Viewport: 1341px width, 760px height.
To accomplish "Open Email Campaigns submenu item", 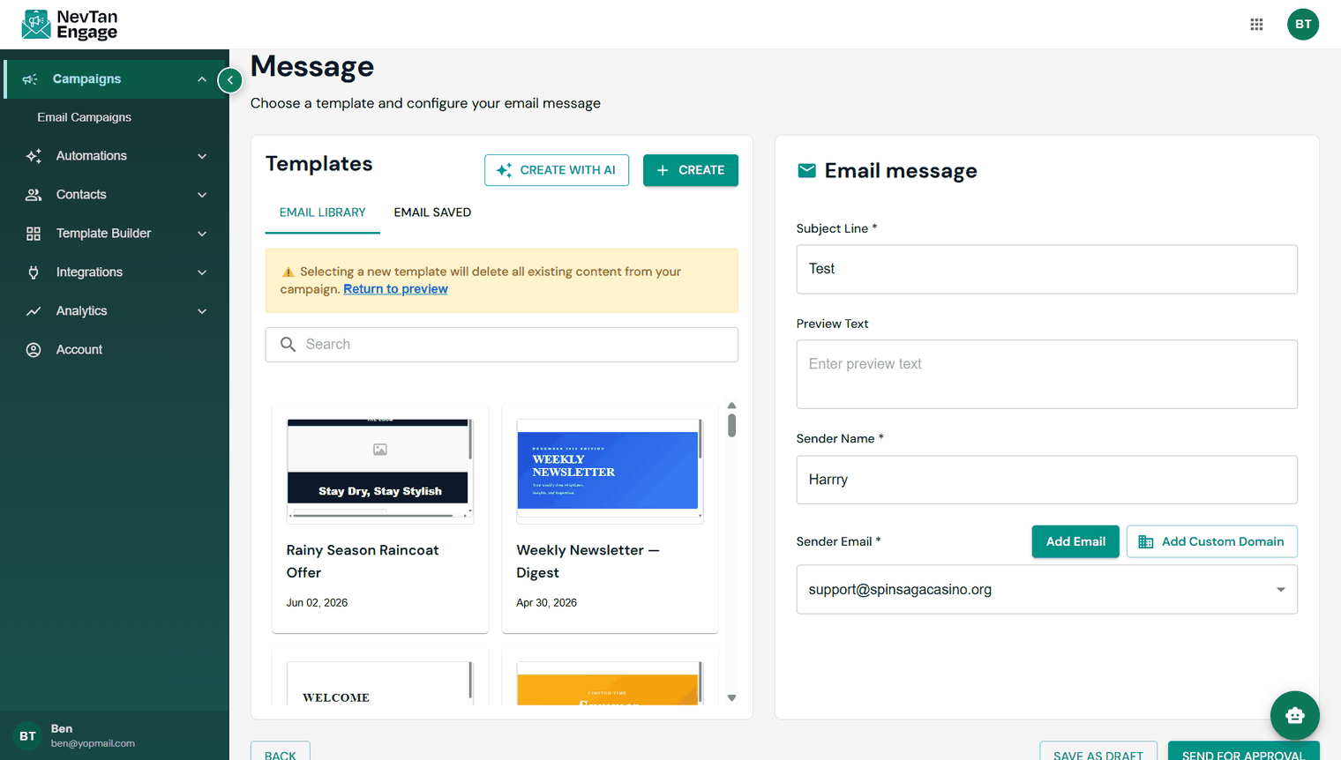I will click(x=84, y=117).
